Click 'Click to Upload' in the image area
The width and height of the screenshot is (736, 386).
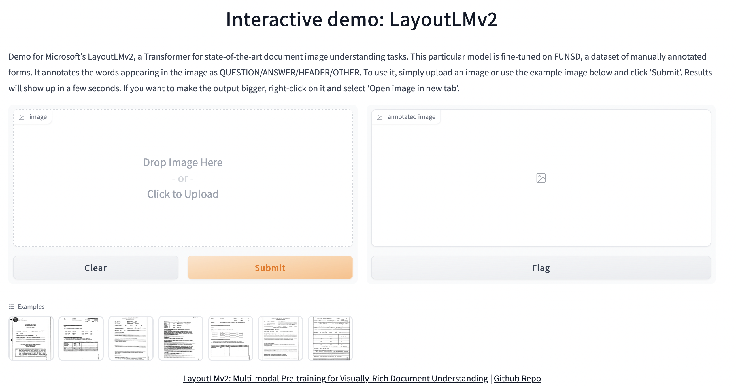pyautogui.click(x=183, y=194)
